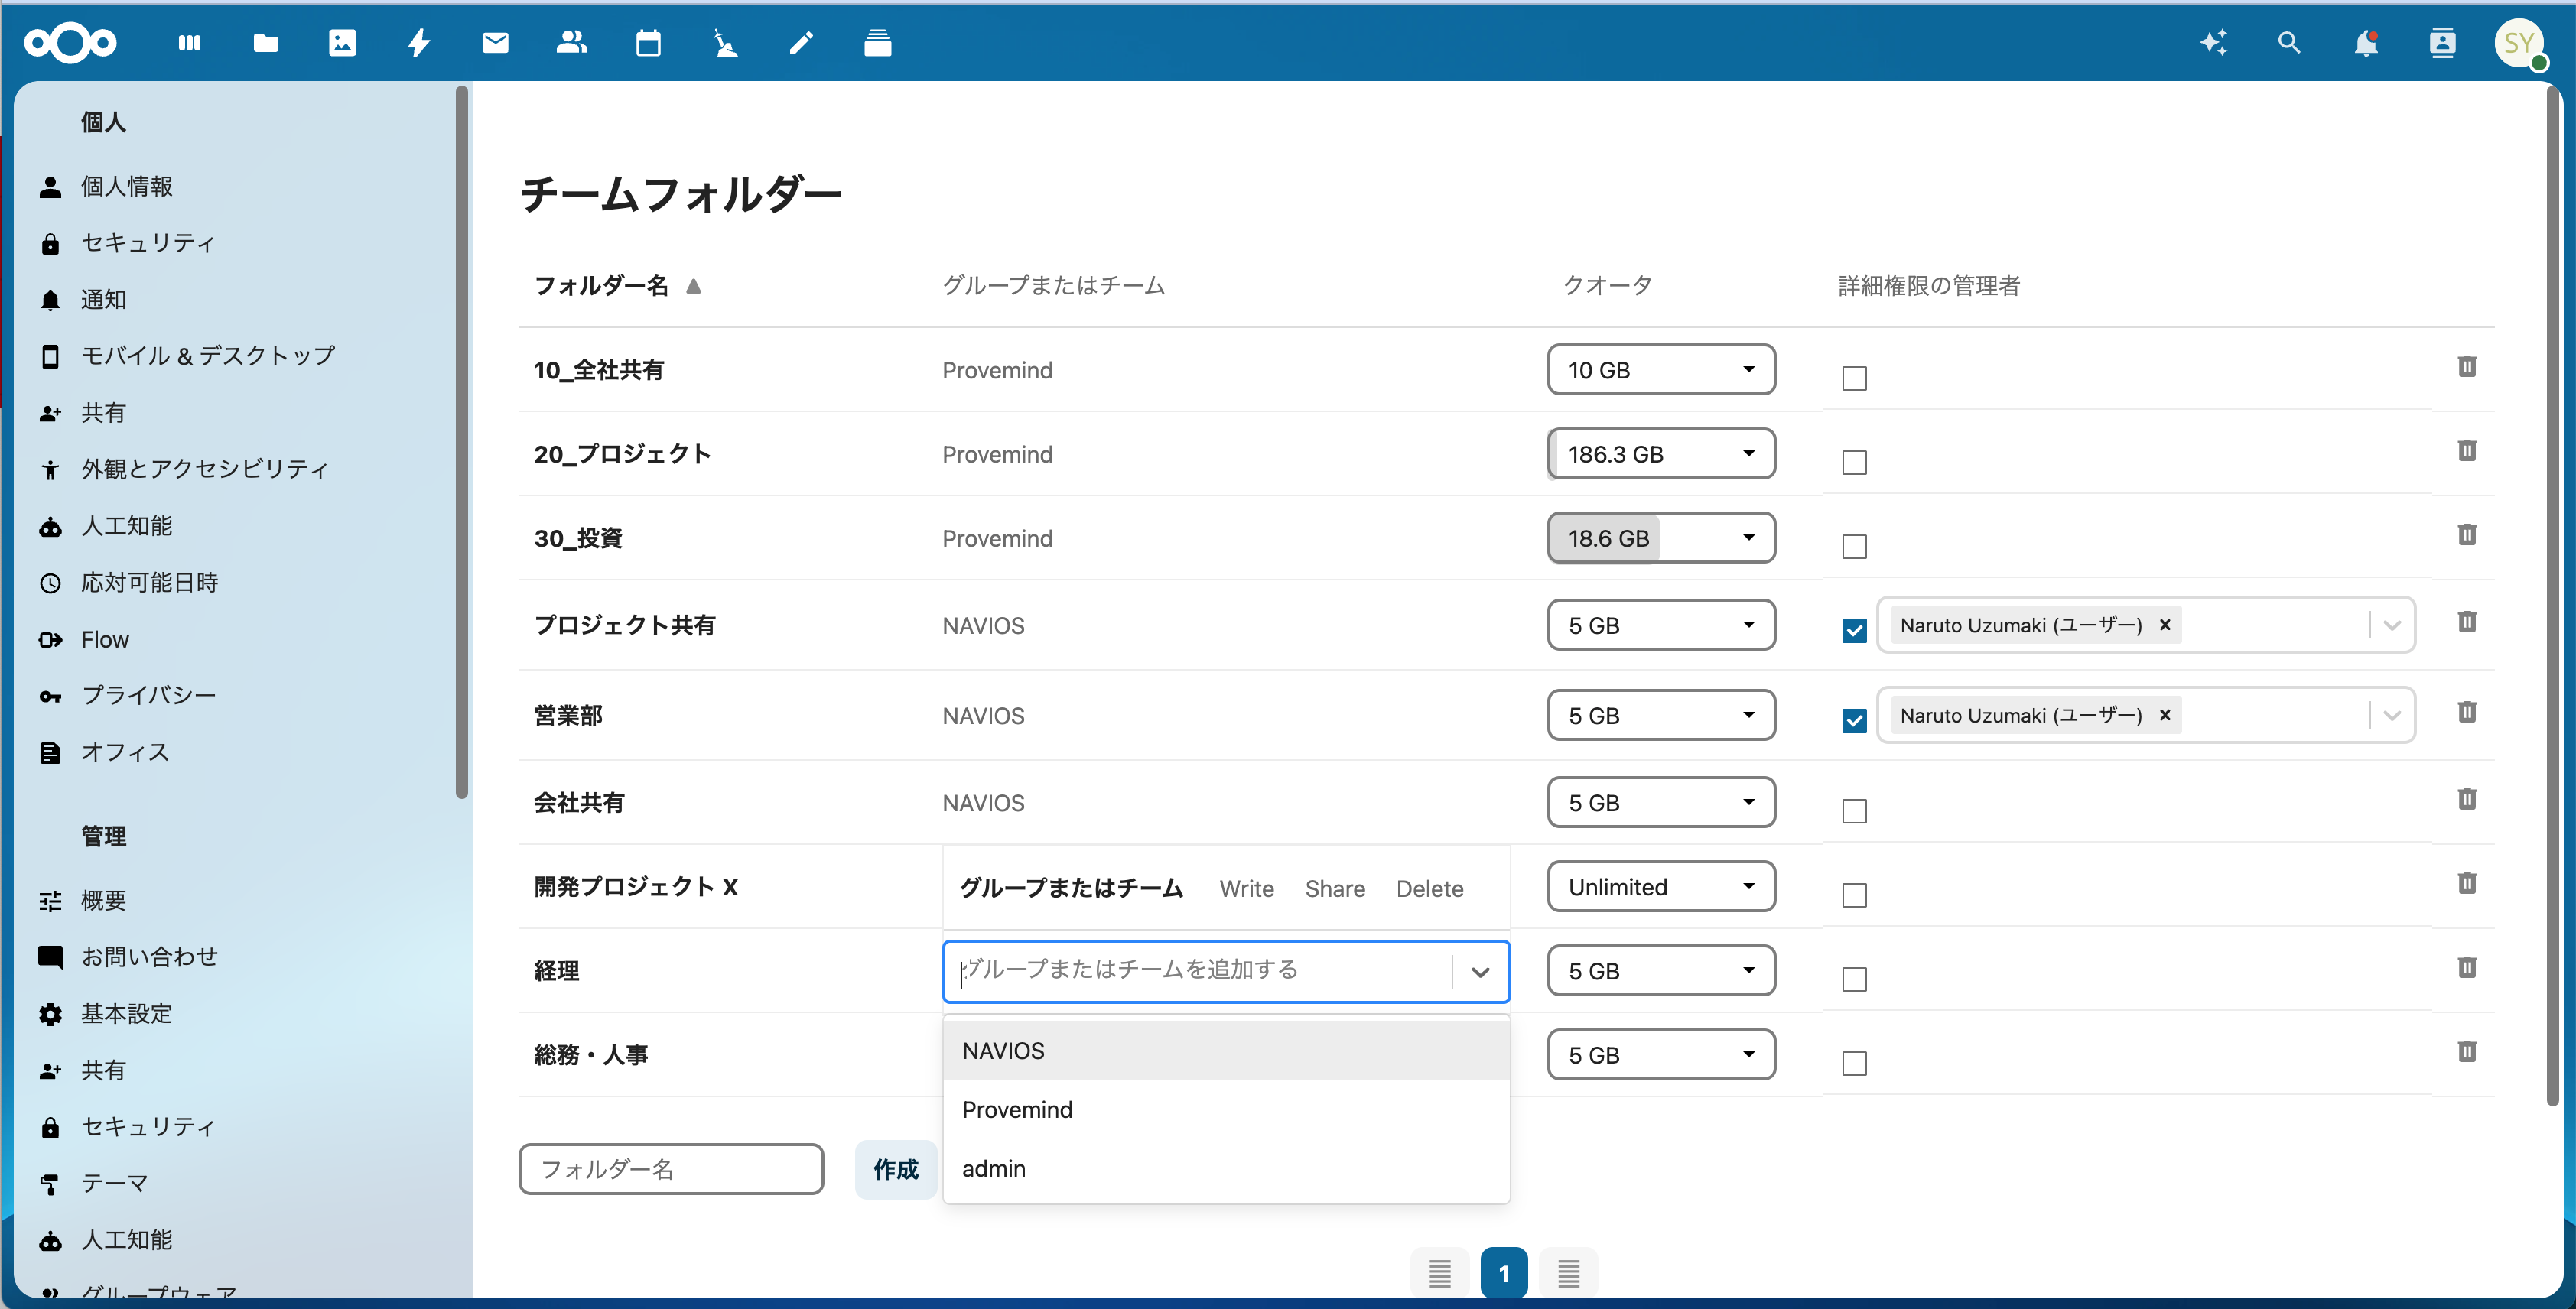2576x1309 pixels.
Task: Expand the 10 GB quota dropdown
Action: tap(1661, 370)
